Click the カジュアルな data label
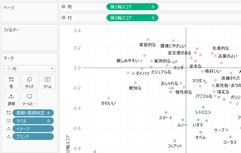The height and width of the screenshot is (153, 241). click(161, 72)
